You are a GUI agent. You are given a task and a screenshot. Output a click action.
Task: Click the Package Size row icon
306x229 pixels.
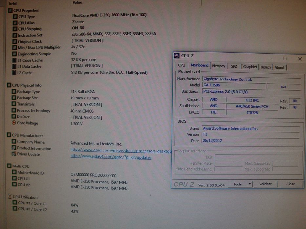coord(14,97)
